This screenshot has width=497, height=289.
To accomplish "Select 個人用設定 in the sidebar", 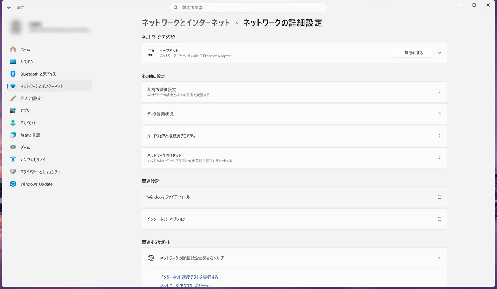I will [x=50, y=98].
